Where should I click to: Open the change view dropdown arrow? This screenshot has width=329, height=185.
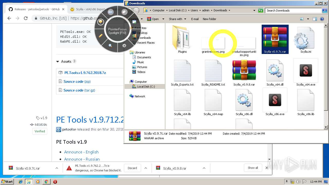[x=307, y=19]
